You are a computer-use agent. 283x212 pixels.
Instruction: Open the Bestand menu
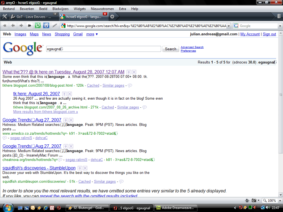pos(9,9)
